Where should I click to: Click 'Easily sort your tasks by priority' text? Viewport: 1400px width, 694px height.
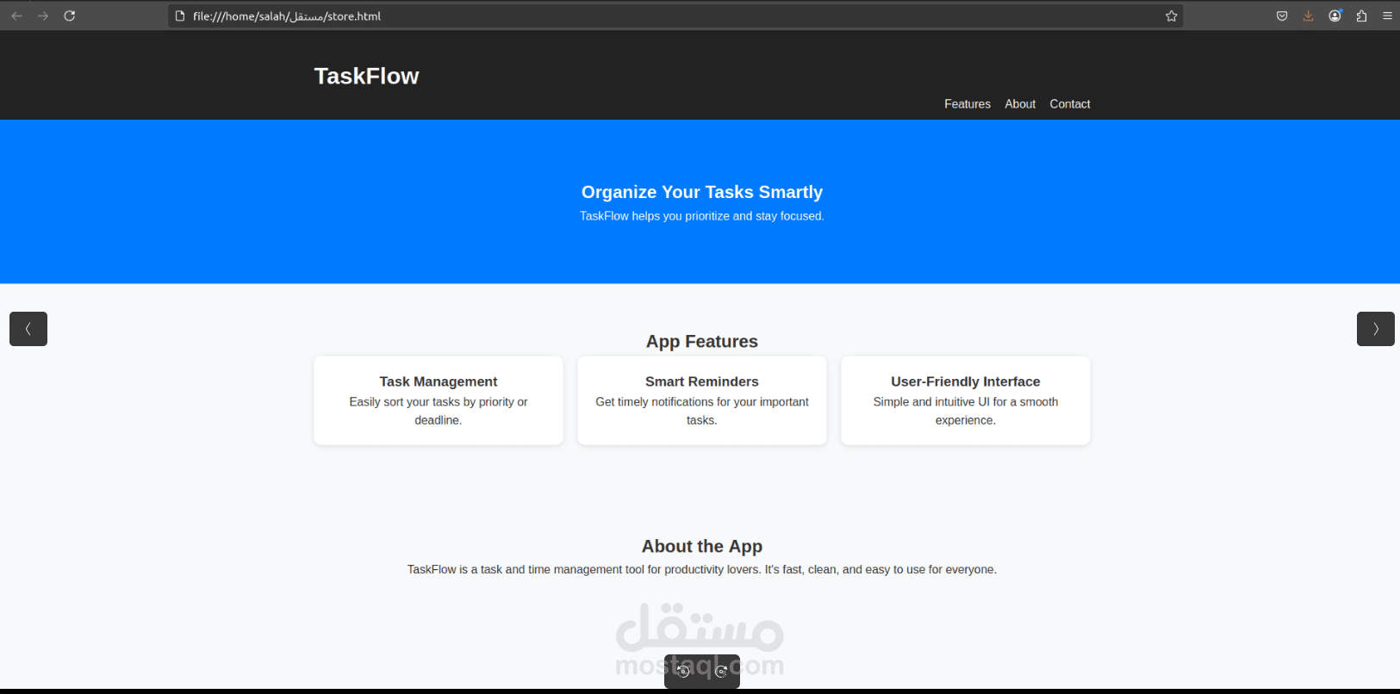coord(439,411)
